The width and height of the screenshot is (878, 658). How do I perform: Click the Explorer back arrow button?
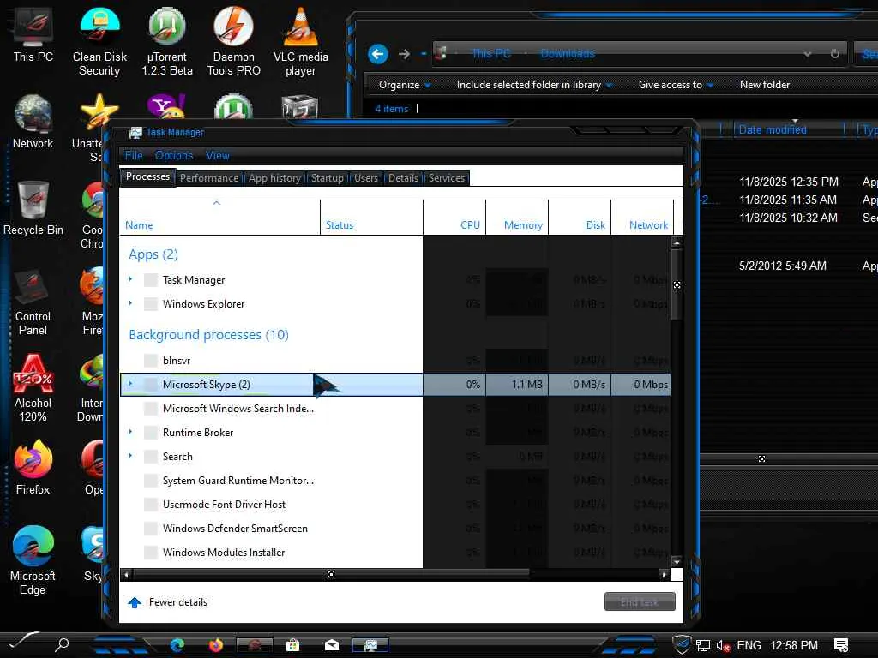point(378,54)
